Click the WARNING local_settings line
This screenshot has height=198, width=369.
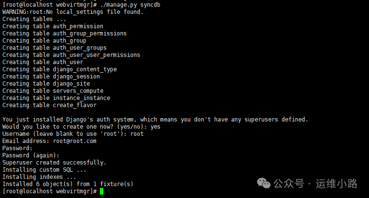[73, 12]
